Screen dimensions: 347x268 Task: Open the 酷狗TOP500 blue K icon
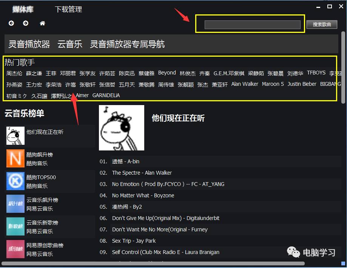click(x=15, y=181)
